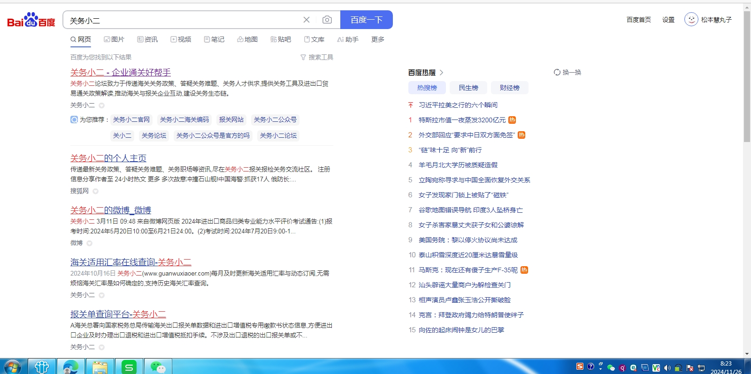Open hot topic 外交部回应要求中日双方面免签
Viewport: 751px width, 374px height.
[x=467, y=135]
